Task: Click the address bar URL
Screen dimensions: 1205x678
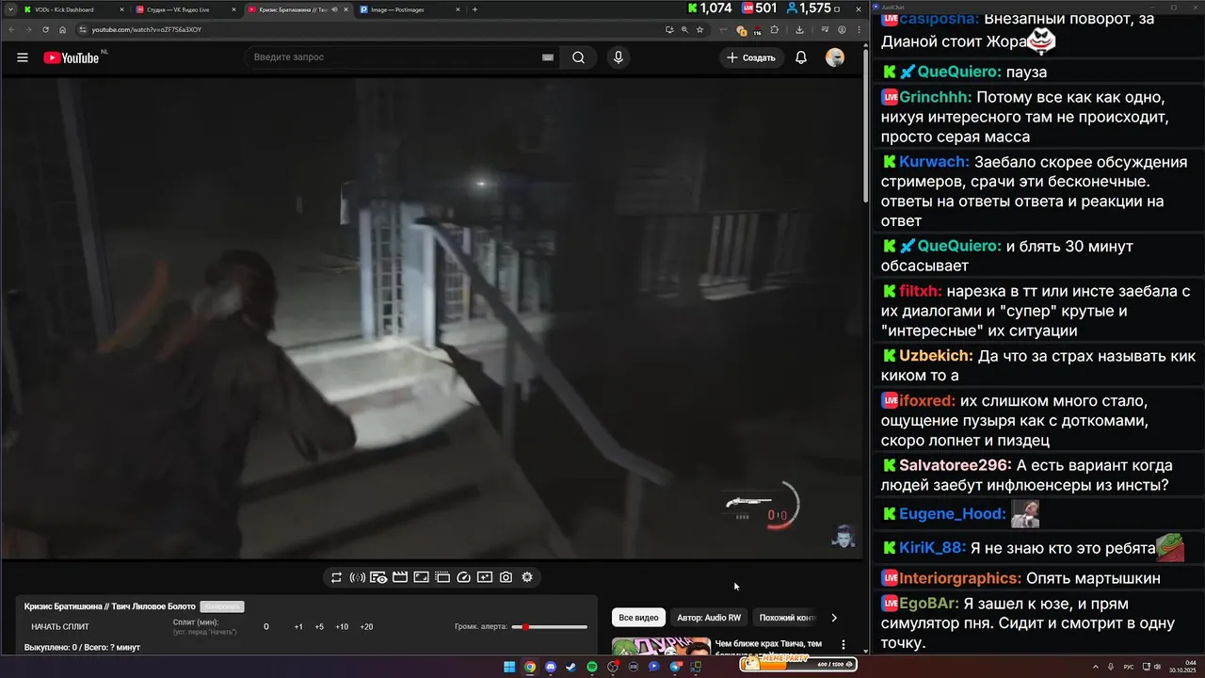Action: coord(146,29)
